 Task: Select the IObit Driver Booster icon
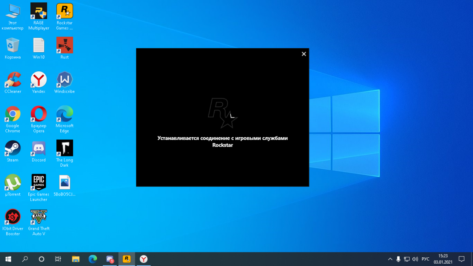click(x=13, y=217)
